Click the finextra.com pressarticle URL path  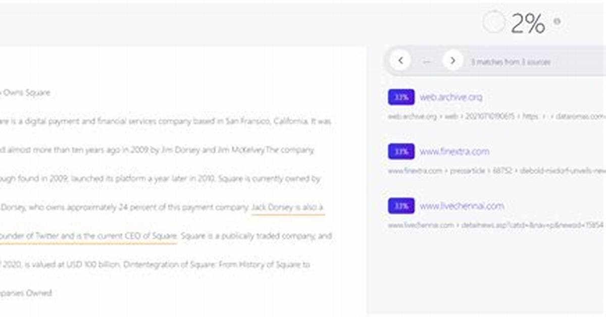pyautogui.click(x=496, y=171)
